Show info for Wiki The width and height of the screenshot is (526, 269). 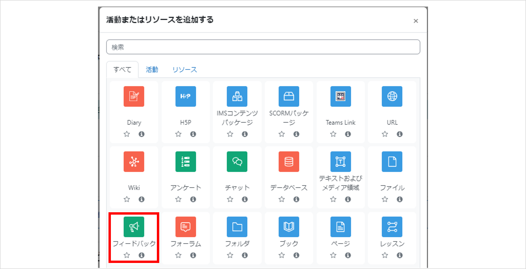(x=142, y=199)
